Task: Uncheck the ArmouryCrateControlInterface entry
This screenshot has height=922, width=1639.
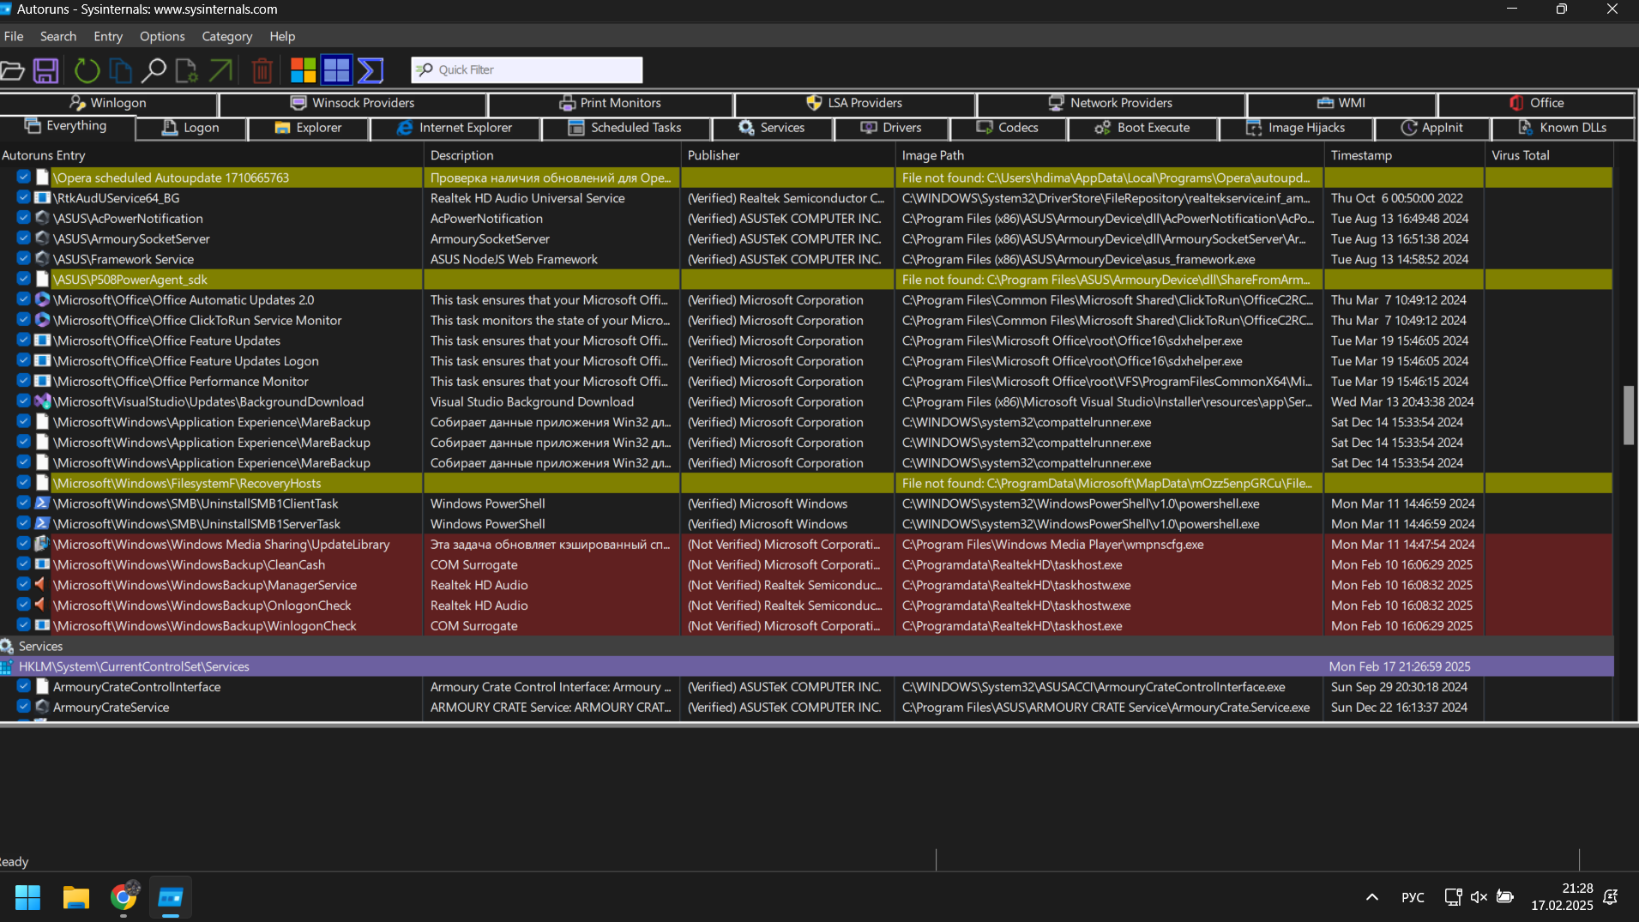Action: tap(23, 686)
